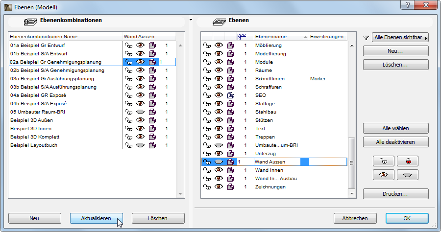This screenshot has width=441, height=232.
Task: Toggle eye for 03a Beispiel Gr Ausführungsplanung
Action: tap(140, 79)
